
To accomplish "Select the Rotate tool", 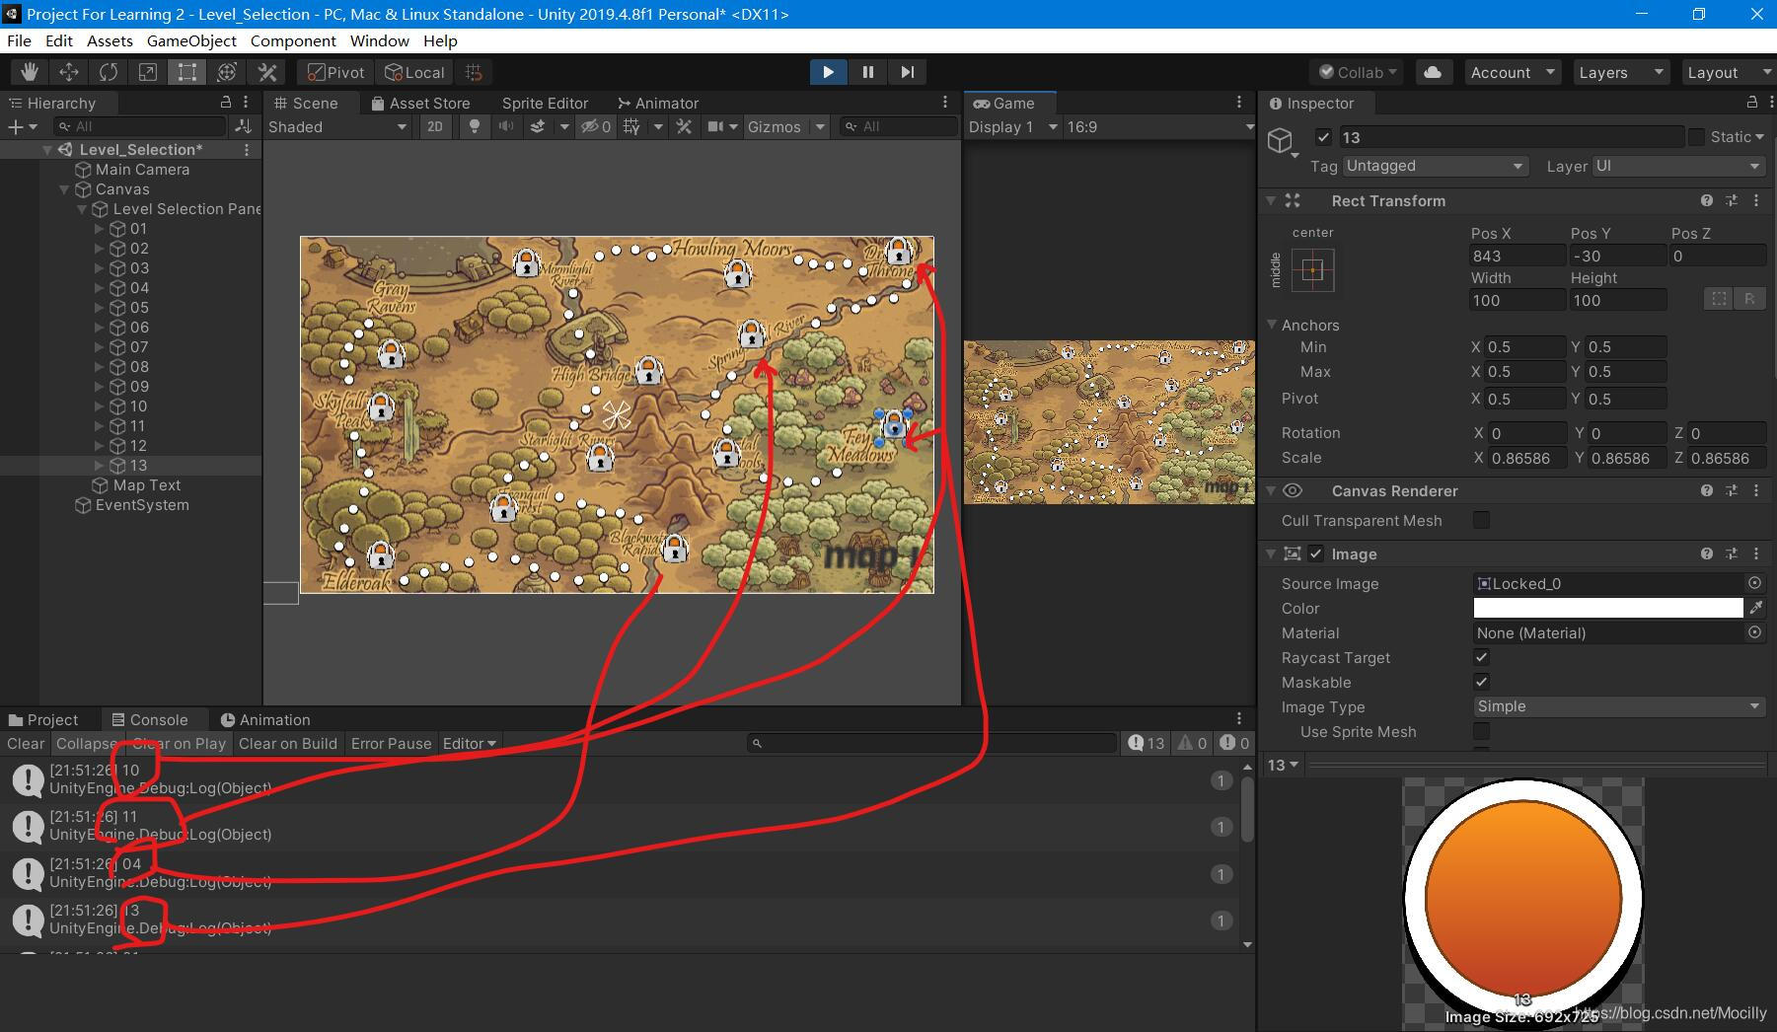I will [109, 72].
